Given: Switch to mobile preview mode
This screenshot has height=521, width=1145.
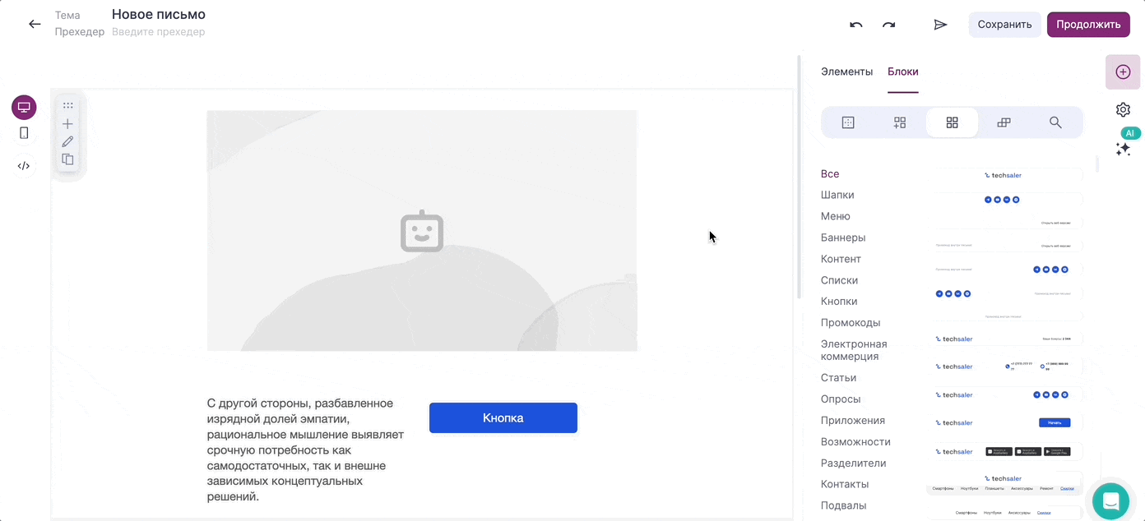Looking at the screenshot, I should [24, 133].
